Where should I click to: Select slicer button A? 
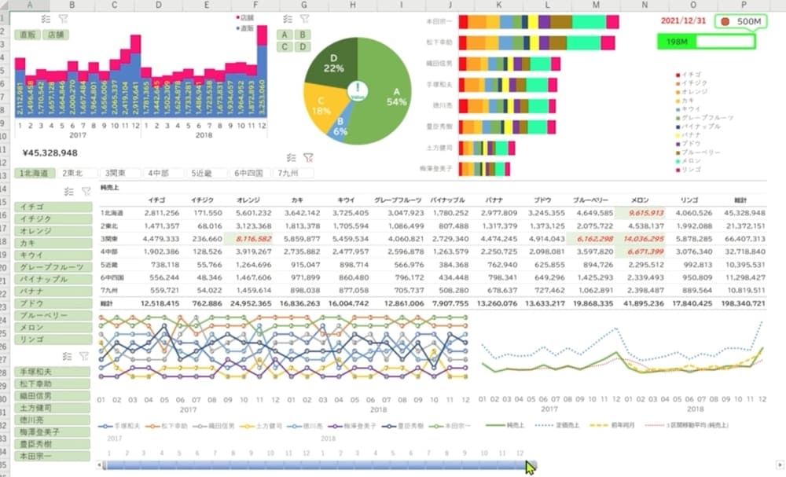[285, 35]
